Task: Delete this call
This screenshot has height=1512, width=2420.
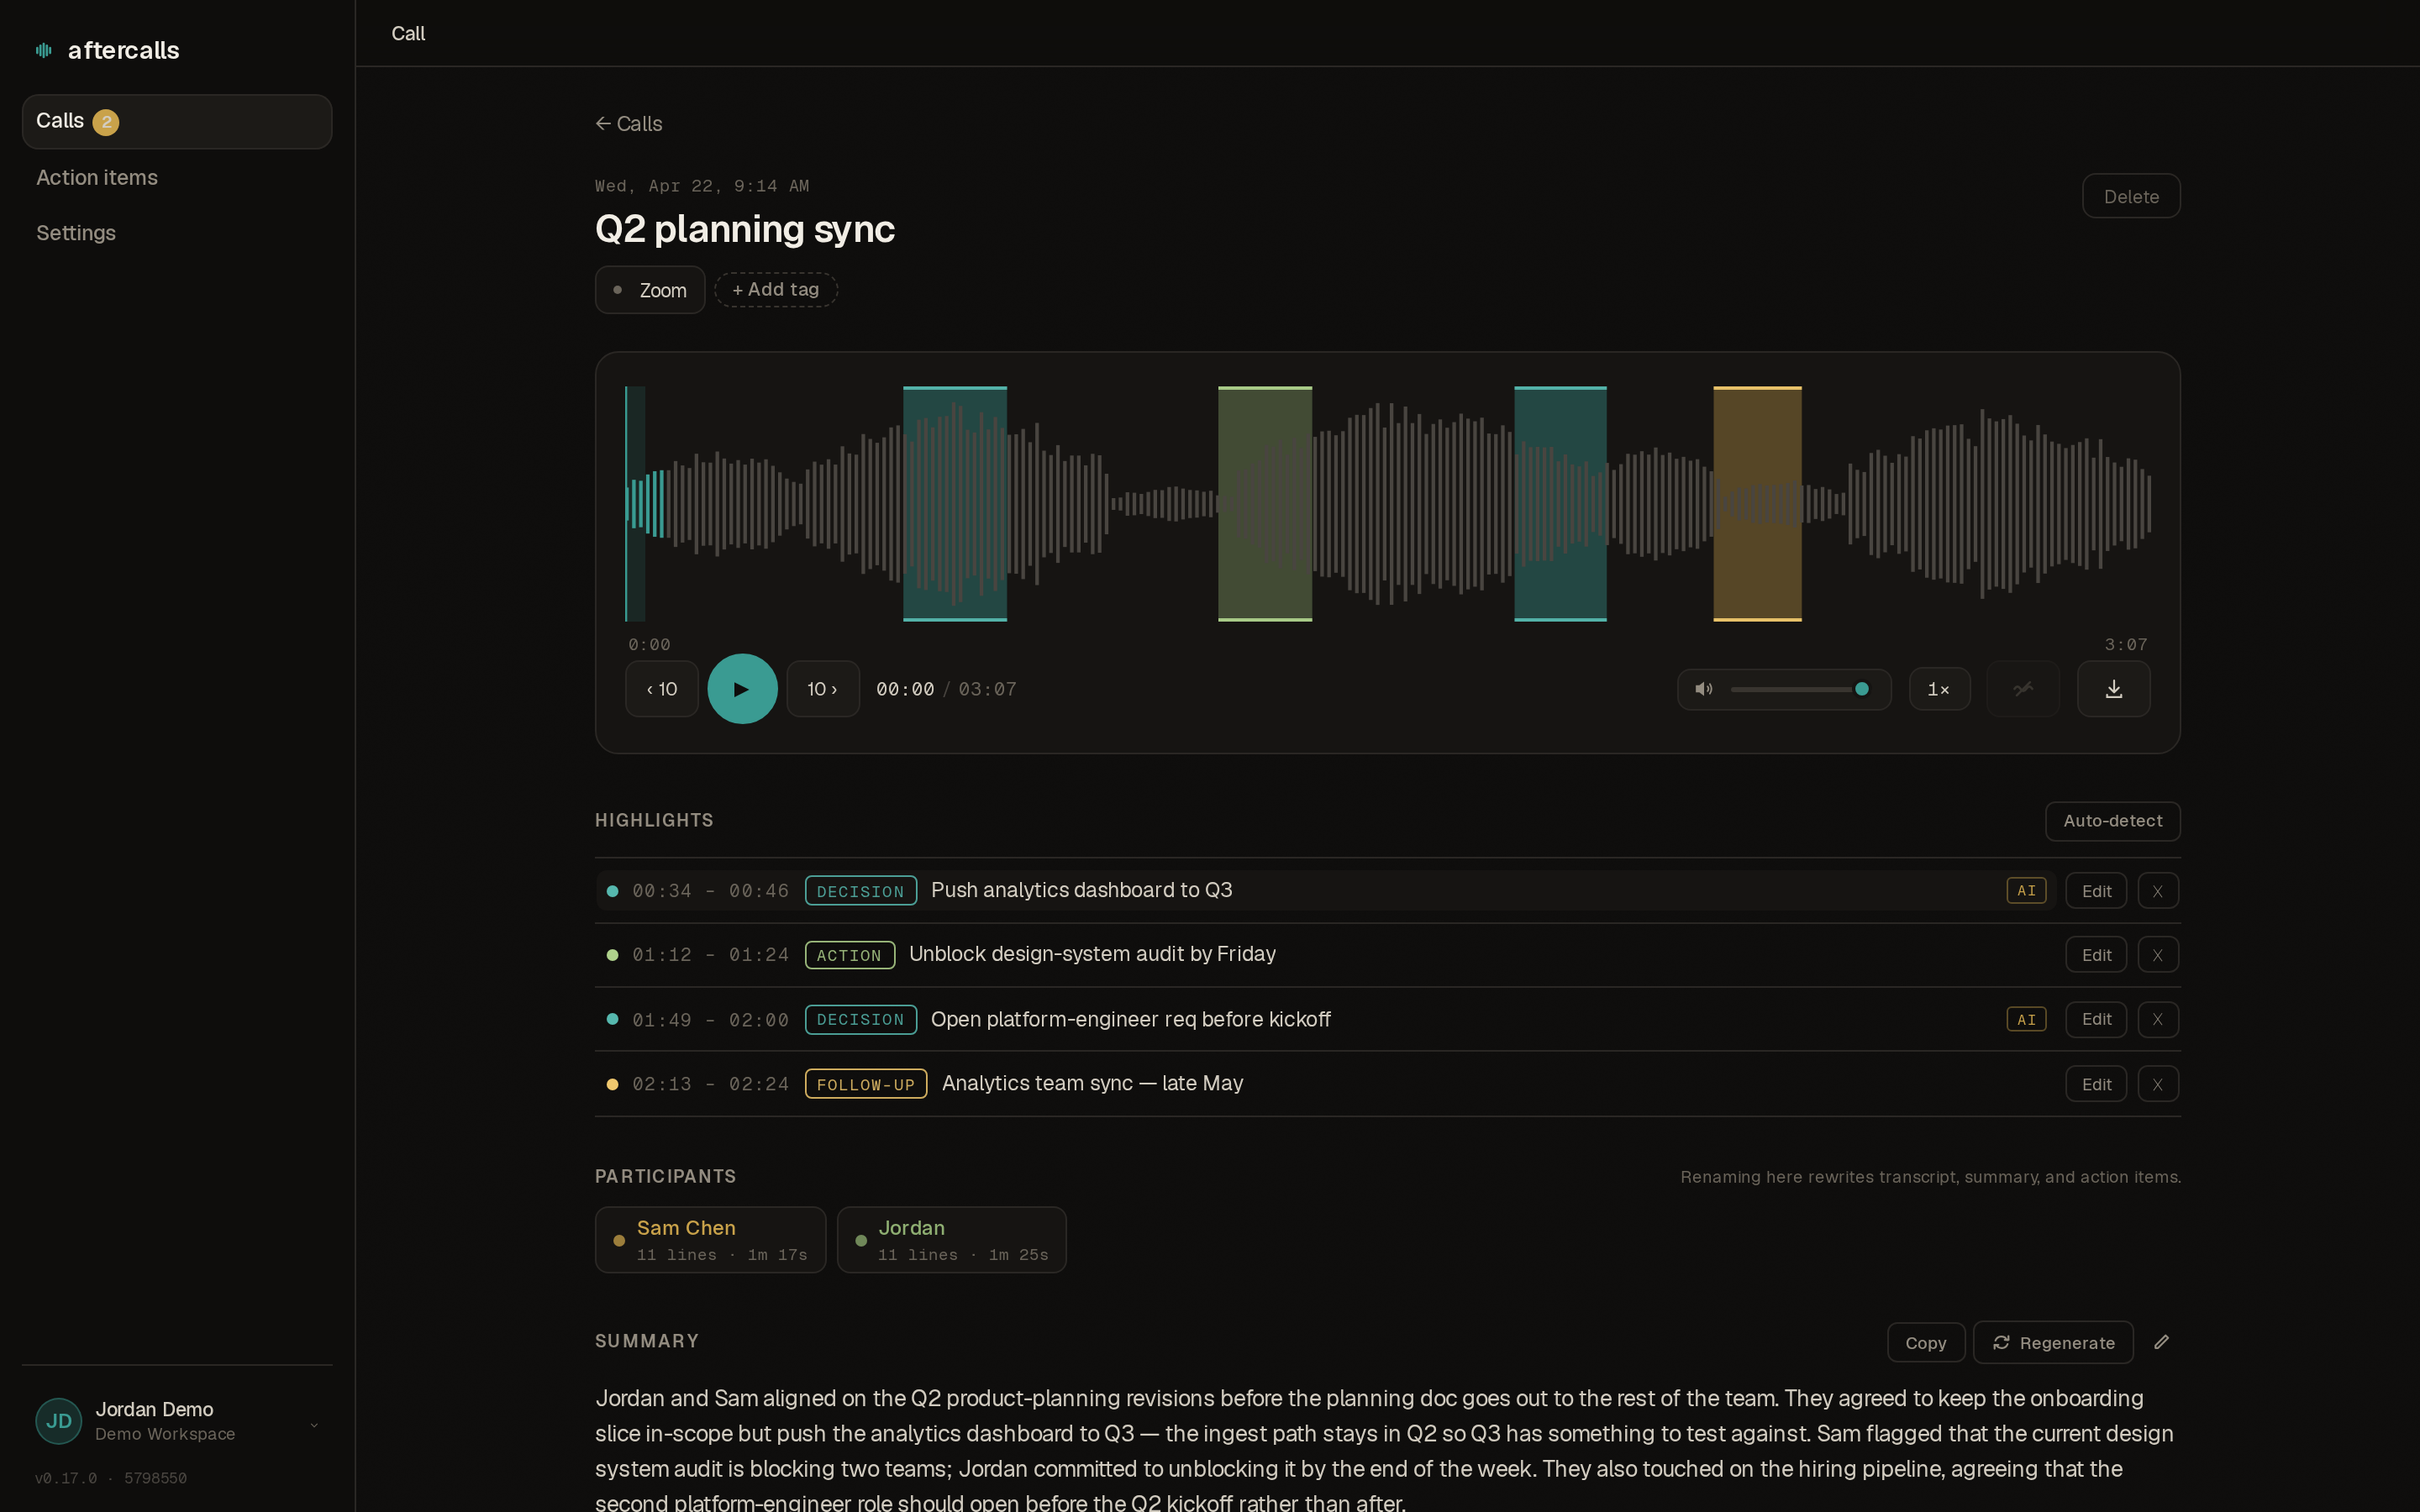Action: [x=2130, y=196]
